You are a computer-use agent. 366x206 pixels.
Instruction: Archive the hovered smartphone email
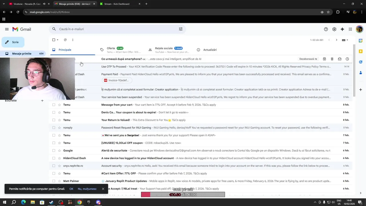click(325, 59)
